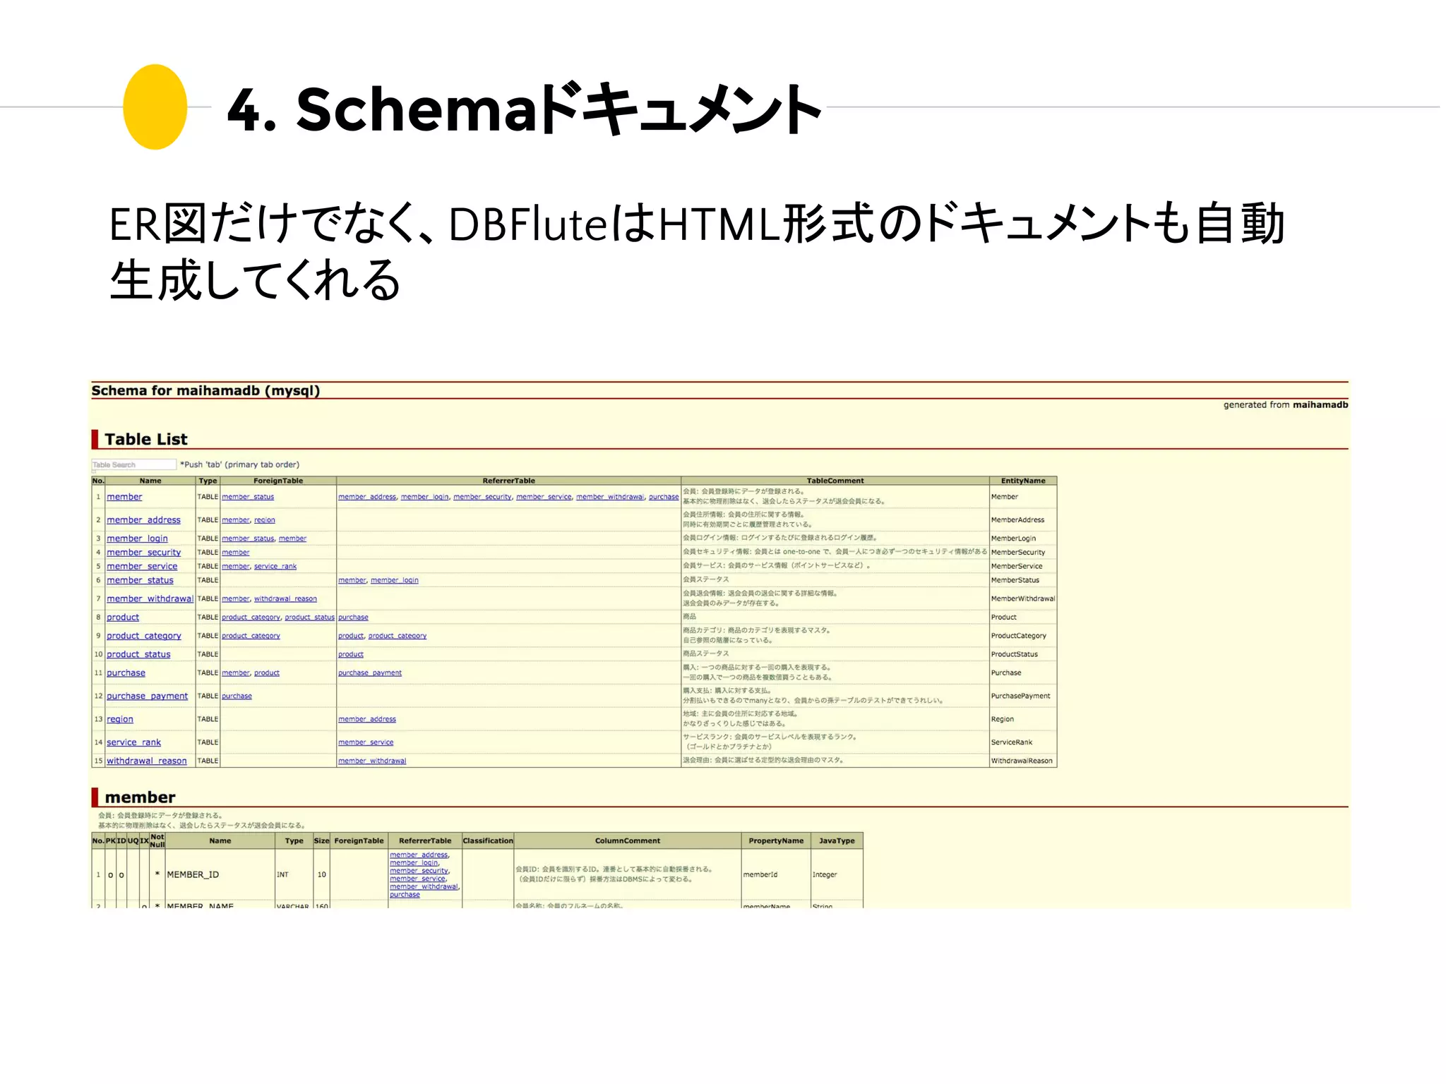Open the service_rank link in Name column
The width and height of the screenshot is (1446, 1084).
pyautogui.click(x=133, y=742)
